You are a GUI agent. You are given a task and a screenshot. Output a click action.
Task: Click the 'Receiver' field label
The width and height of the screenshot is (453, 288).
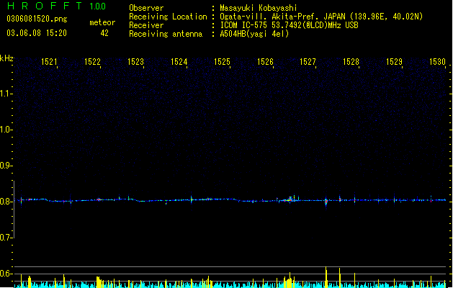(x=146, y=25)
